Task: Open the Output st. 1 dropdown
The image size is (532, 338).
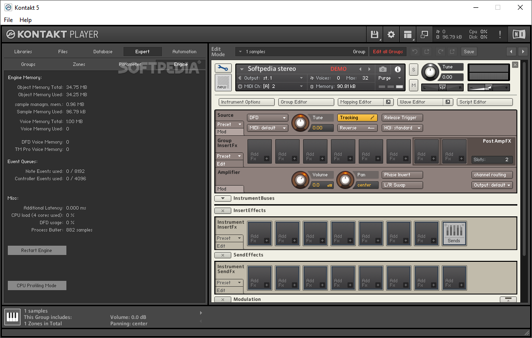Action: tap(270, 78)
